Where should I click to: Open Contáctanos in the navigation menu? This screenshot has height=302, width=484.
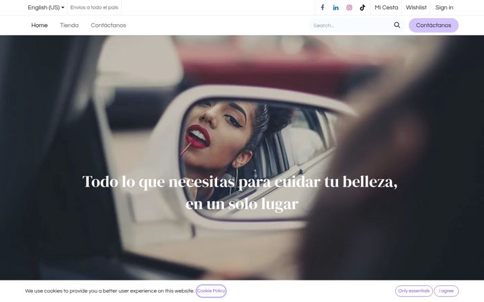108,26
